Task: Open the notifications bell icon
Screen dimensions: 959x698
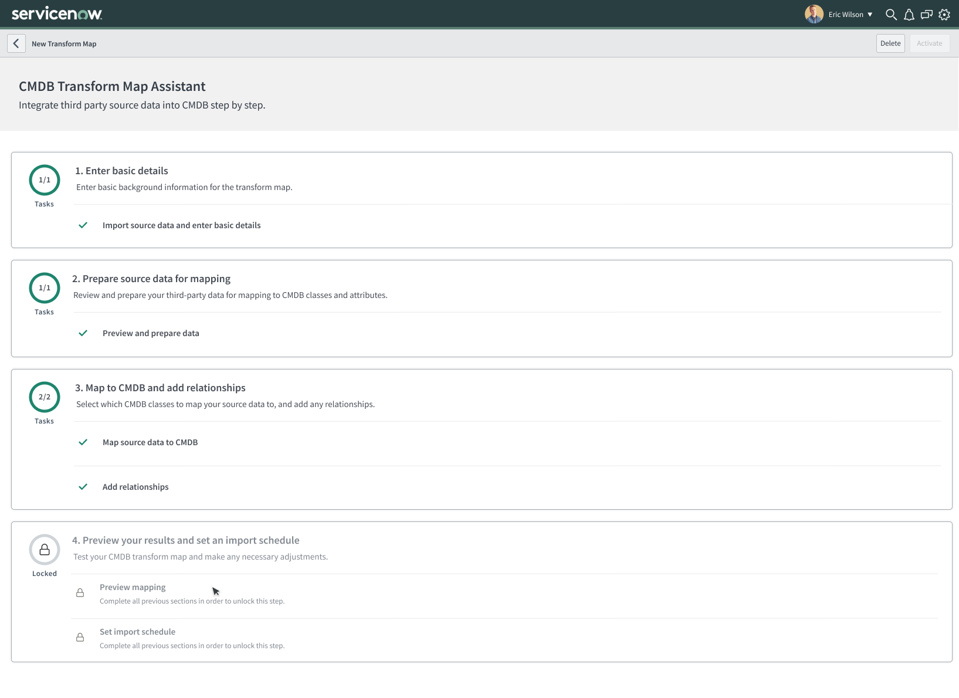Action: (x=909, y=15)
